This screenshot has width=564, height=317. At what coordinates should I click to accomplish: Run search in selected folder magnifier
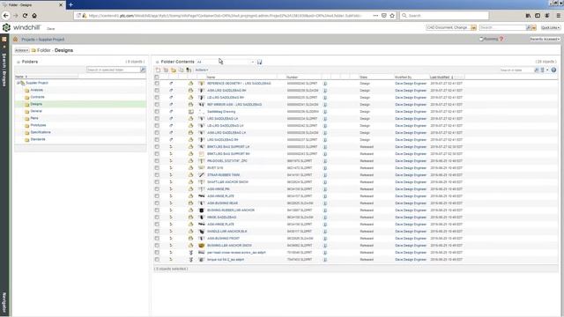(143, 70)
